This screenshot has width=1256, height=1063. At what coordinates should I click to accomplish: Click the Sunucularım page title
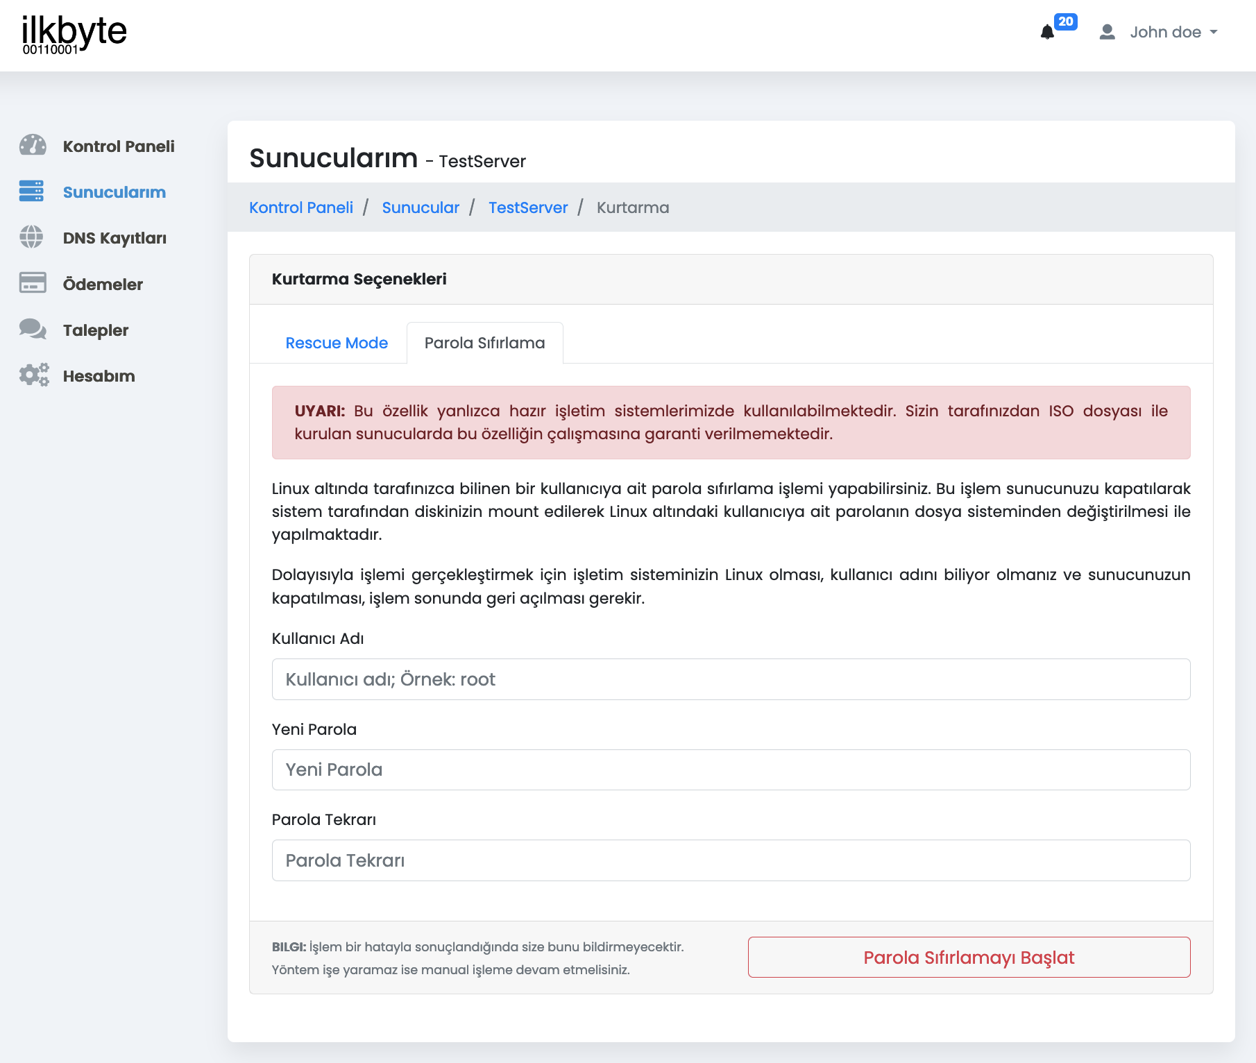point(334,158)
